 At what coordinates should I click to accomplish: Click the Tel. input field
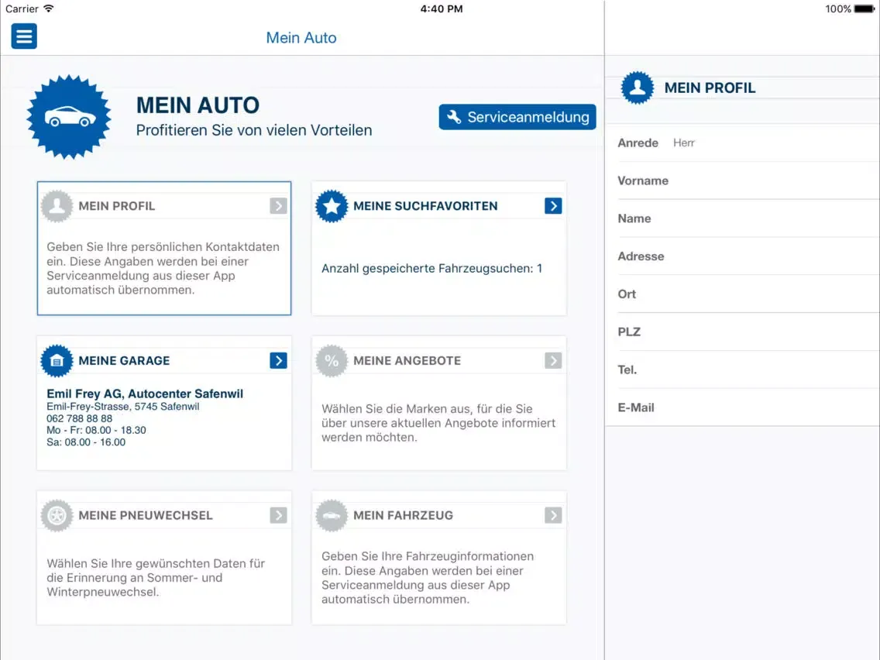click(742, 370)
